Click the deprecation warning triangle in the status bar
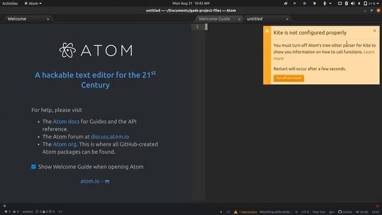Screen dimensions: 382x215 coord(236,212)
